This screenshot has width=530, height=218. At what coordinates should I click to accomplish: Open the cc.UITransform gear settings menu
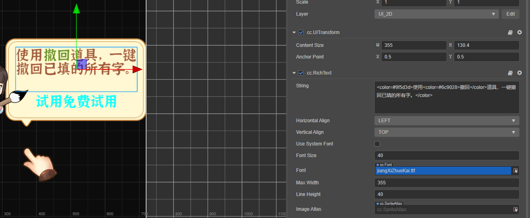(x=520, y=32)
